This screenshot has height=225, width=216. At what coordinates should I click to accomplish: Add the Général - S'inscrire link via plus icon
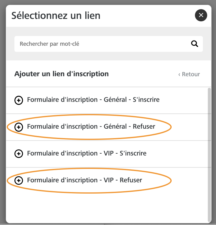tap(19, 100)
